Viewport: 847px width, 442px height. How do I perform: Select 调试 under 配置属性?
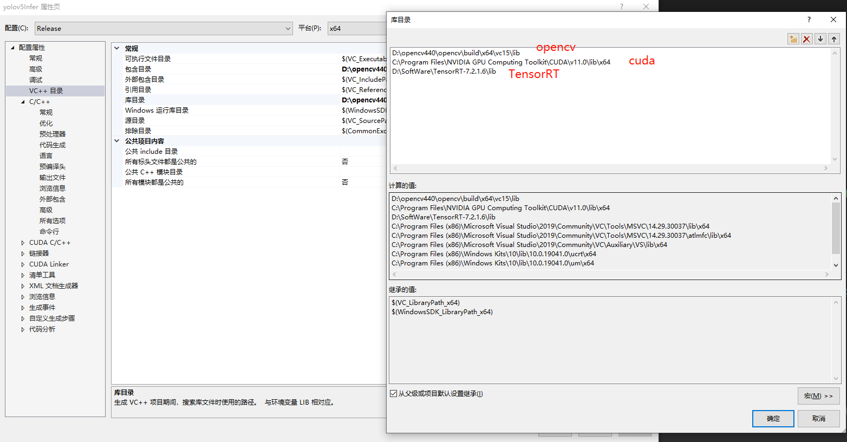coord(36,80)
